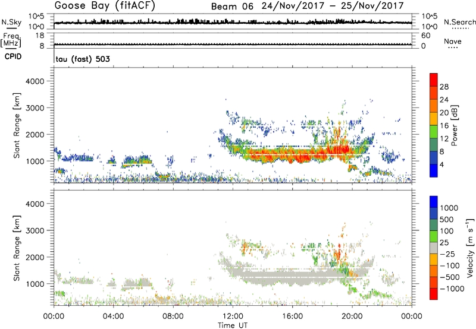Click the 18 tick on frequency axis

(40, 36)
